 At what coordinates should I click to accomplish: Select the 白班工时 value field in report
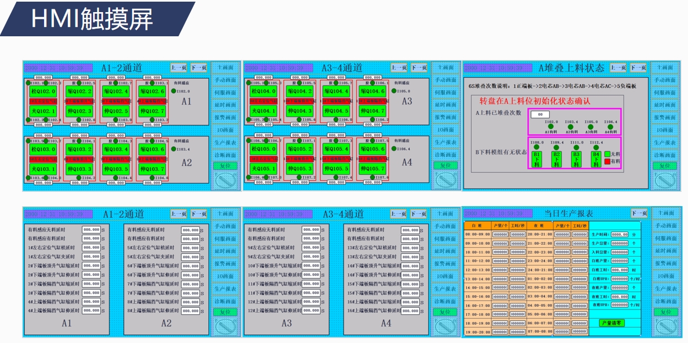(x=620, y=270)
